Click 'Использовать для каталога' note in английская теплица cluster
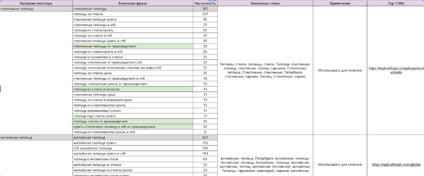Viewport: 424px width, 176px height. (x=340, y=164)
